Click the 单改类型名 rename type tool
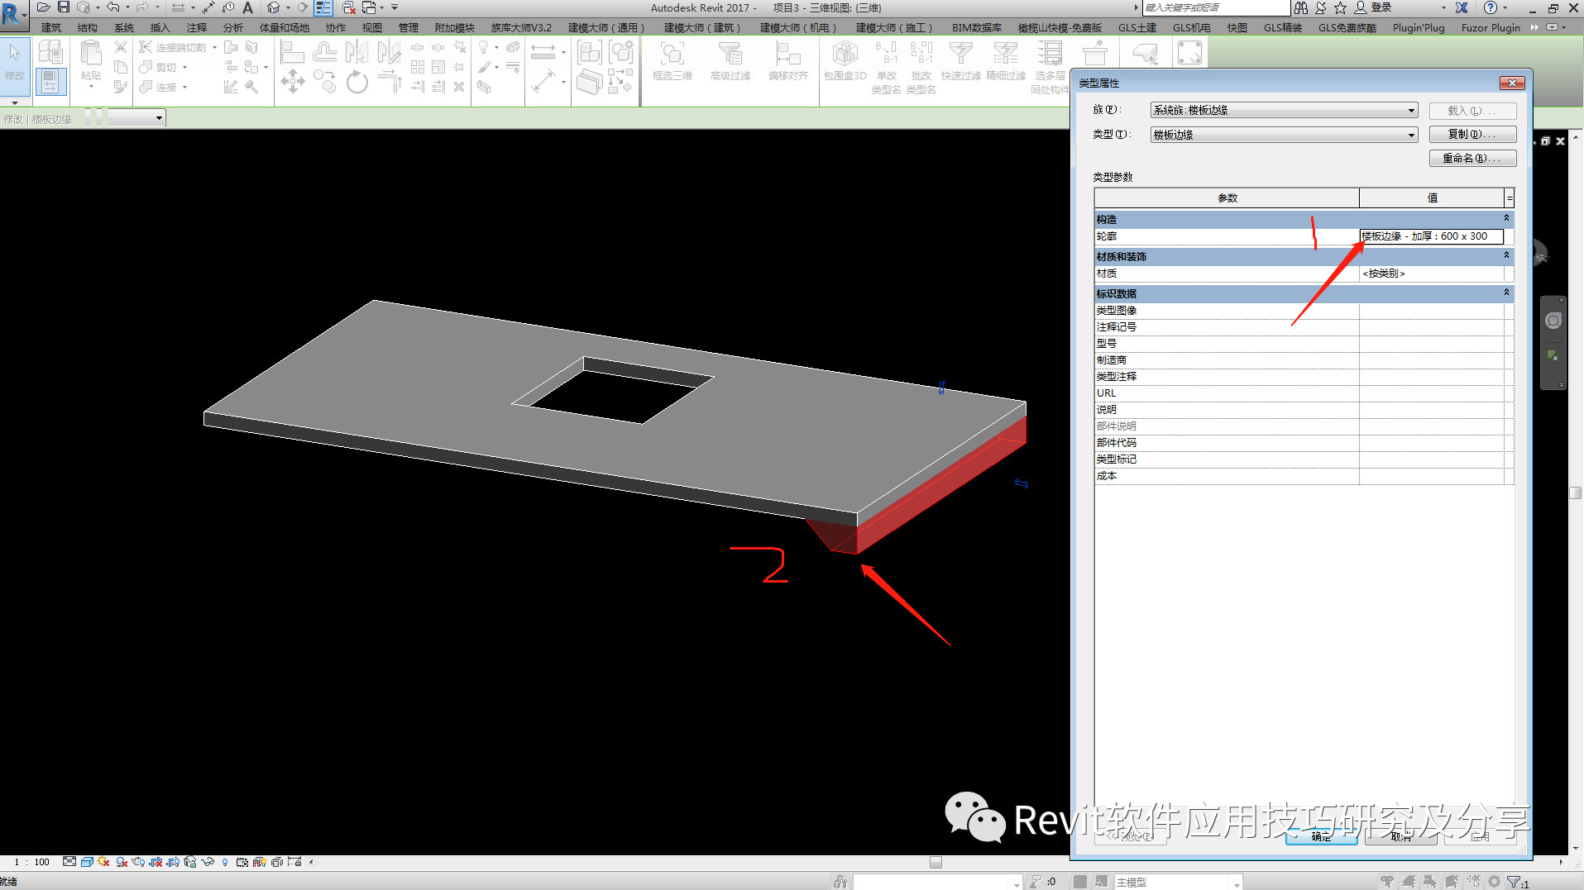Image resolution: width=1584 pixels, height=890 pixels. (x=886, y=67)
